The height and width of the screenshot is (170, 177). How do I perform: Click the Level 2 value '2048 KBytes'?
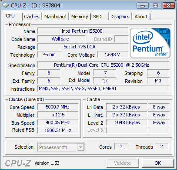pos(127,122)
